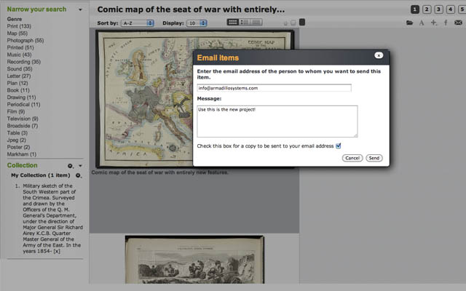Filter by genre Book (11)
Viewport: 466px width, 291px height.
pyautogui.click(x=18, y=90)
